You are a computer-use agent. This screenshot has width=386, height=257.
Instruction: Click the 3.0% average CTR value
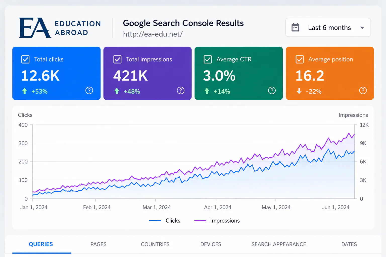tap(219, 76)
